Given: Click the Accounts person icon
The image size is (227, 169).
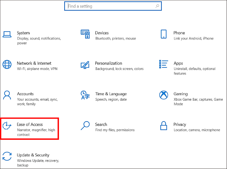Looking at the screenshot, I should point(7,95).
